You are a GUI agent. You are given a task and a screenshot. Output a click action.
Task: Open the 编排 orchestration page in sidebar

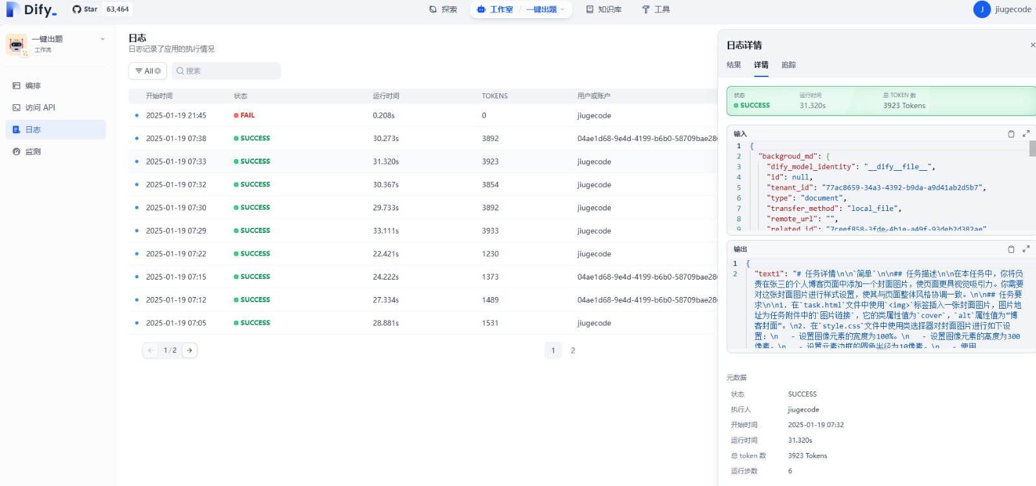click(x=32, y=85)
